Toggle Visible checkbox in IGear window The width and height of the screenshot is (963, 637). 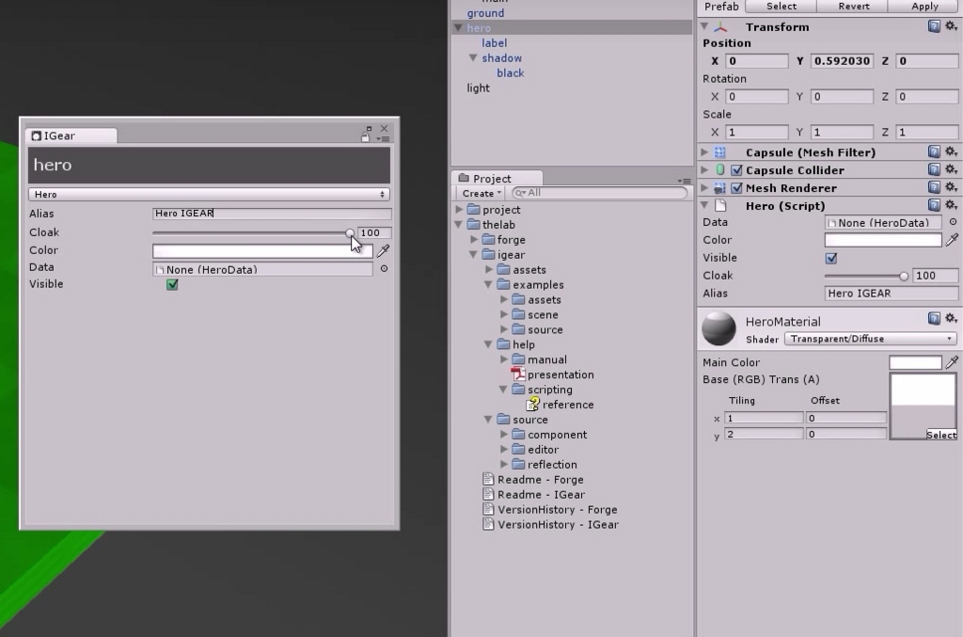[172, 284]
